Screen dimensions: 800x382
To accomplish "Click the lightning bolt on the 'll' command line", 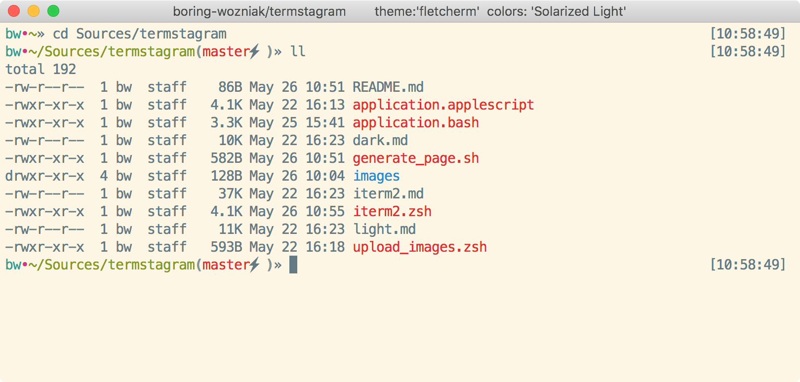I will (254, 51).
